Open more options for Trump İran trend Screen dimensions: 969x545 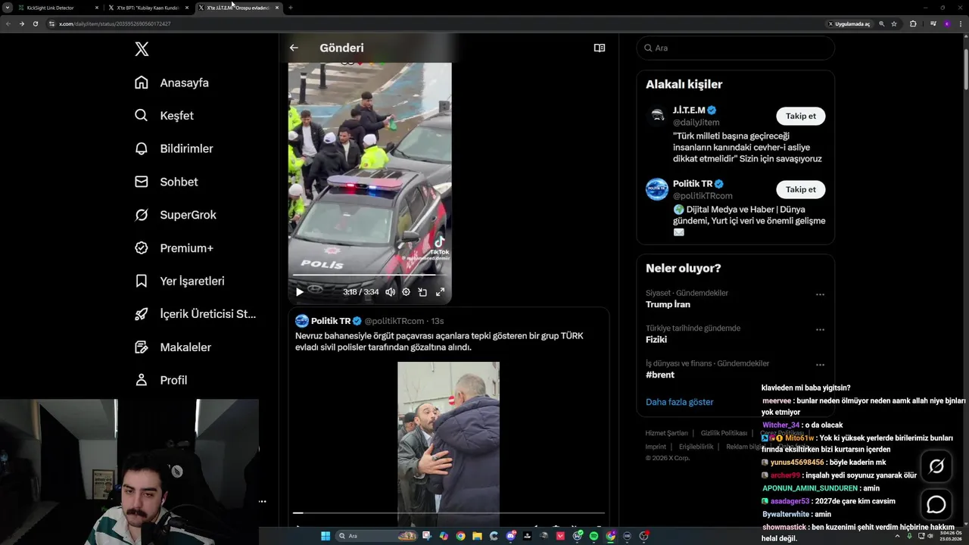[820, 294]
